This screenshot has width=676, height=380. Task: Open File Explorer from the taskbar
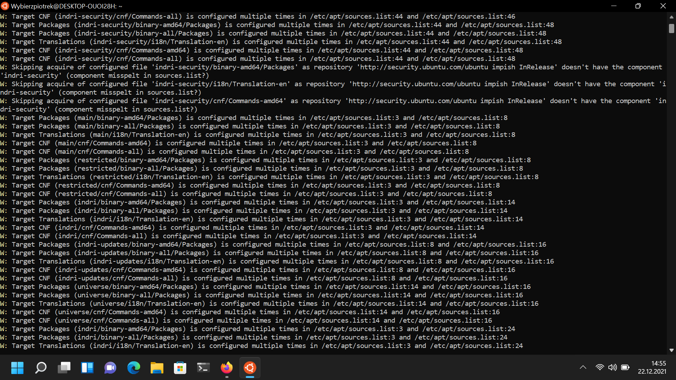tap(157, 368)
